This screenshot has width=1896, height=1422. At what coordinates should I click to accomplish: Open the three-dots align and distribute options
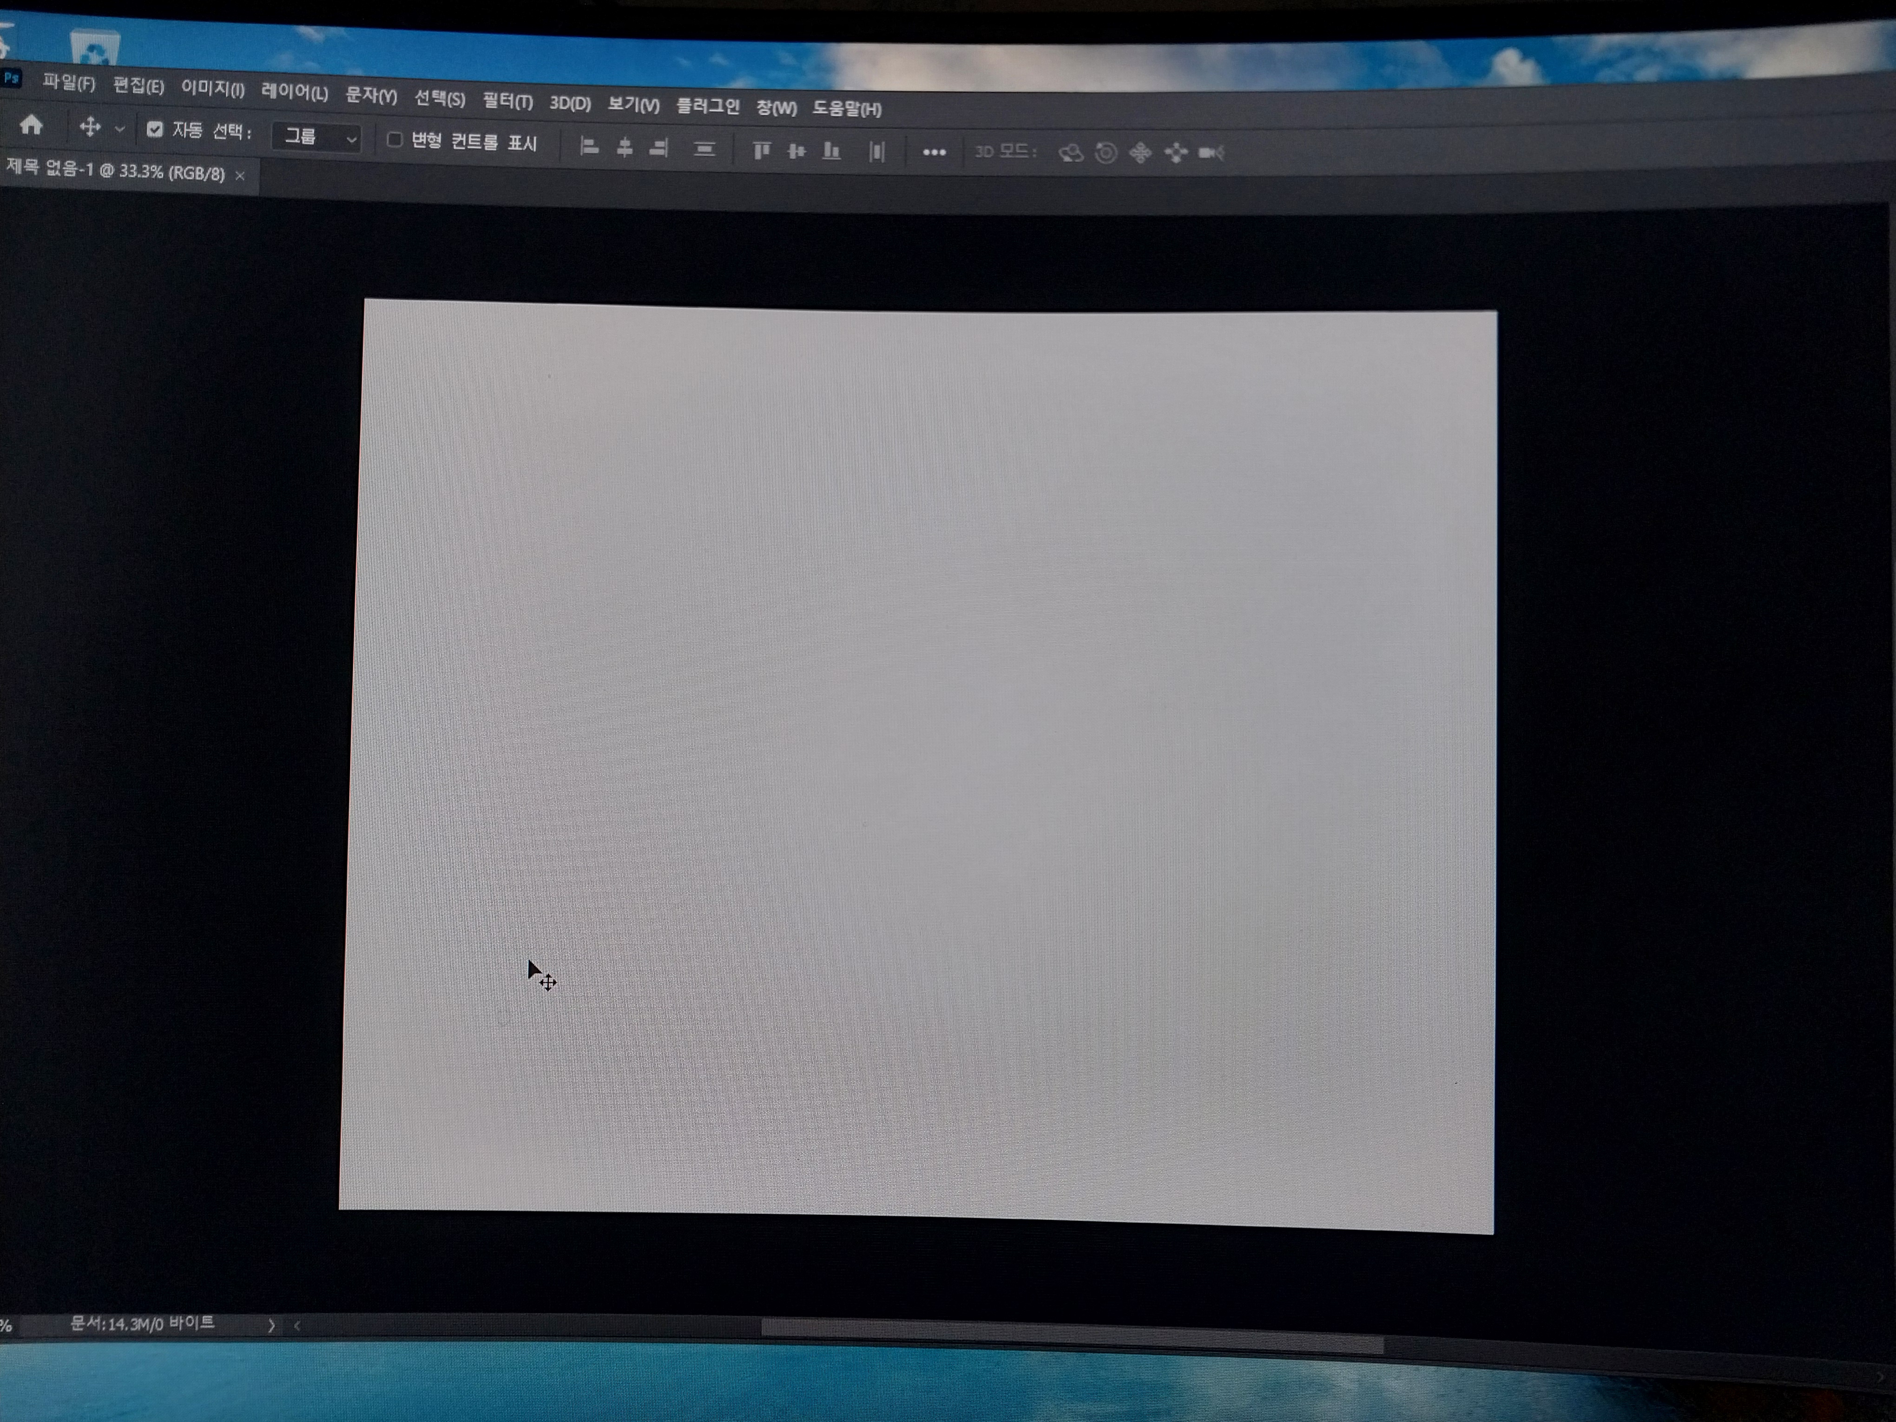[934, 152]
